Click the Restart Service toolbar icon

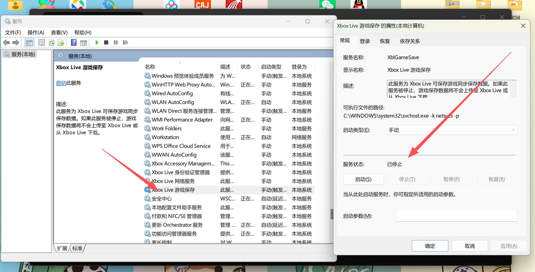tap(126, 43)
